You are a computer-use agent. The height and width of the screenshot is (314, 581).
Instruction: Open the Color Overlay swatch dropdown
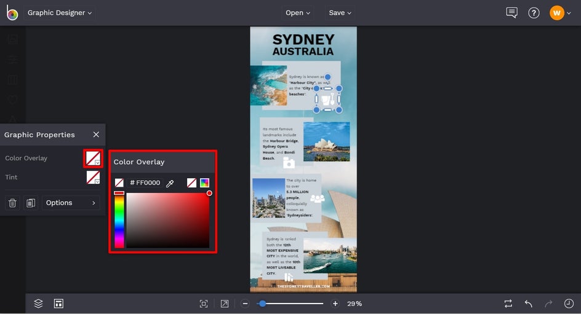[x=93, y=159]
